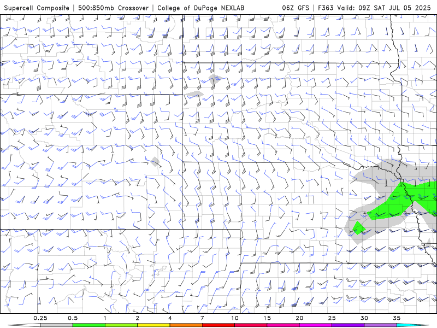Click the '35' legend value
The height and width of the screenshot is (328, 437).
(x=397, y=318)
